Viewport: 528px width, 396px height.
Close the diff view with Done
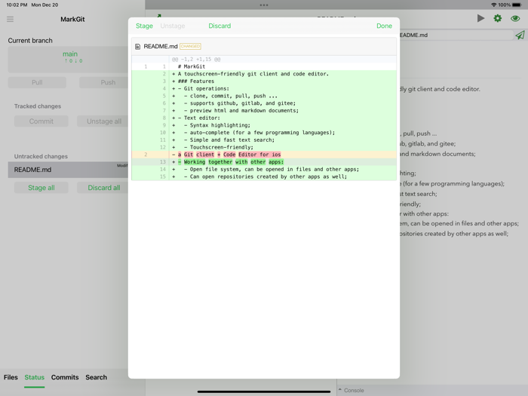tap(384, 26)
